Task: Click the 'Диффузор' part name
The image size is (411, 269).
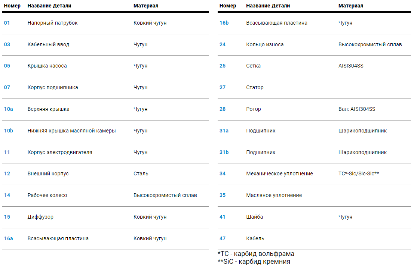Action: pyautogui.click(x=40, y=217)
